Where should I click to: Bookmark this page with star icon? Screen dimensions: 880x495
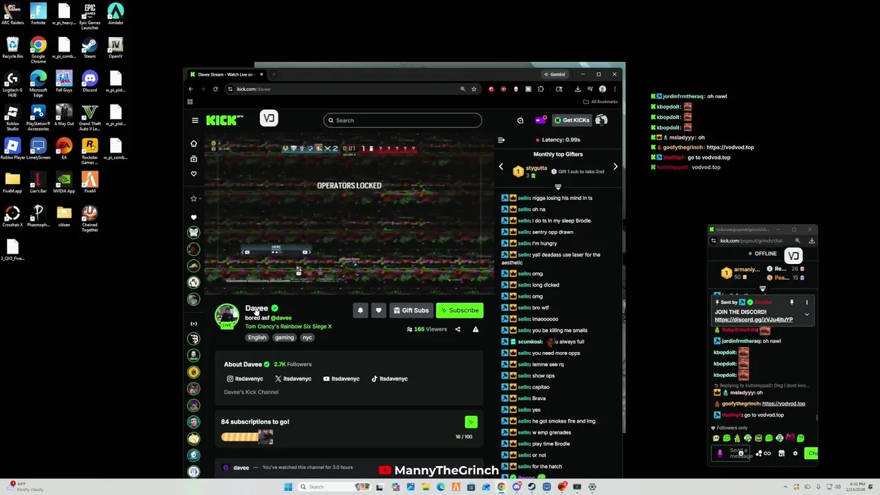coord(474,89)
